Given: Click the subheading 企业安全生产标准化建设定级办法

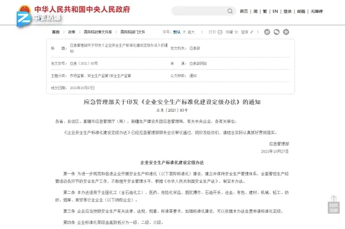Looking at the screenshot, I should (172, 162).
